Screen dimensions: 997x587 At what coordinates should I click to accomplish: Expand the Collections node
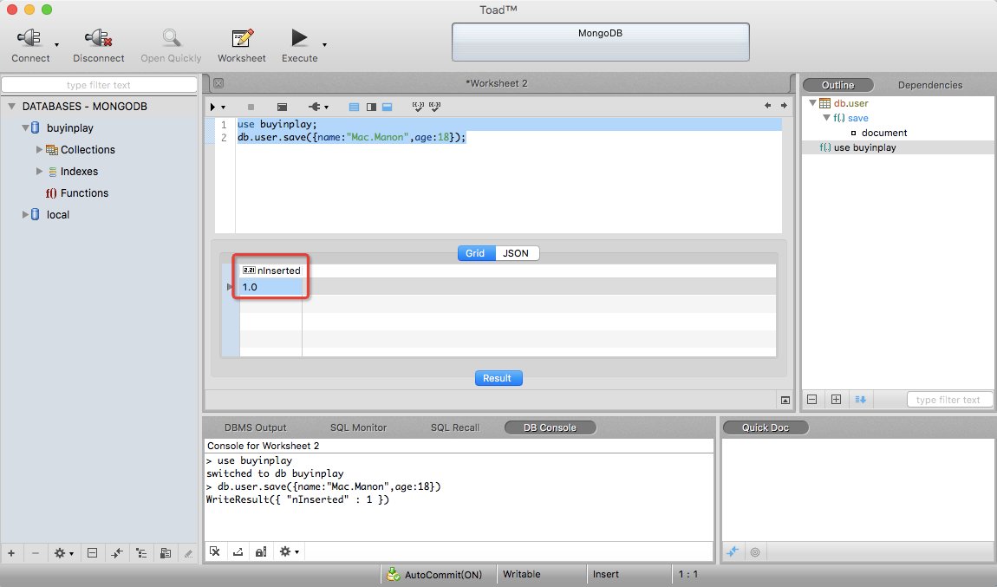click(39, 149)
